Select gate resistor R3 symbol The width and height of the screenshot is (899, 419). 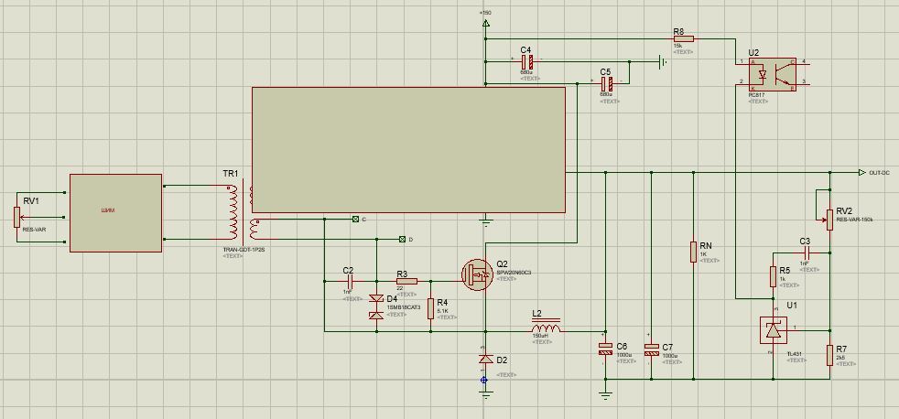[x=406, y=282]
